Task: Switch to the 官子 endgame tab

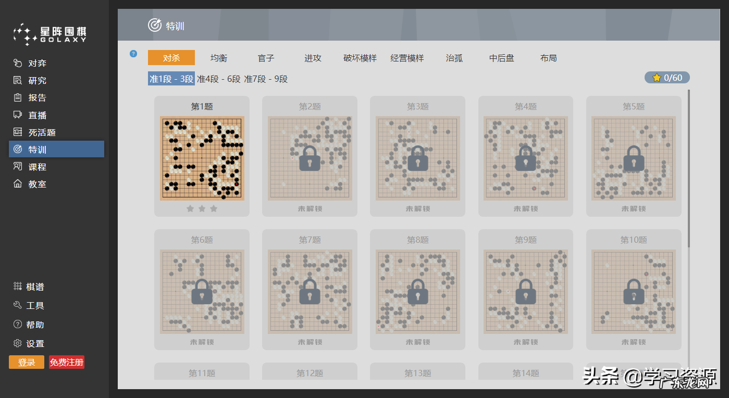Action: (266, 58)
